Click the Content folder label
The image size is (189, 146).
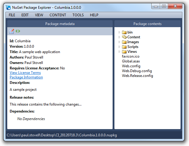click(134, 37)
